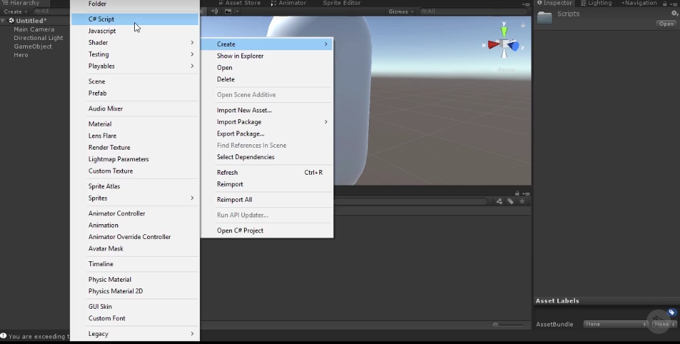Click the Scene view search field
680x344 pixels.
coord(475,12)
